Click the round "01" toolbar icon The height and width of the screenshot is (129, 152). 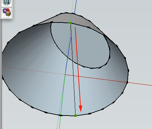[7, 2]
